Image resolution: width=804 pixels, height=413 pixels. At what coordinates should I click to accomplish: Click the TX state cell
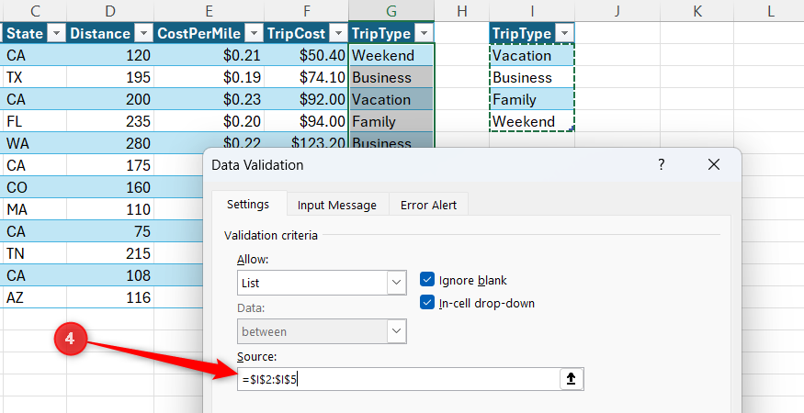point(35,77)
